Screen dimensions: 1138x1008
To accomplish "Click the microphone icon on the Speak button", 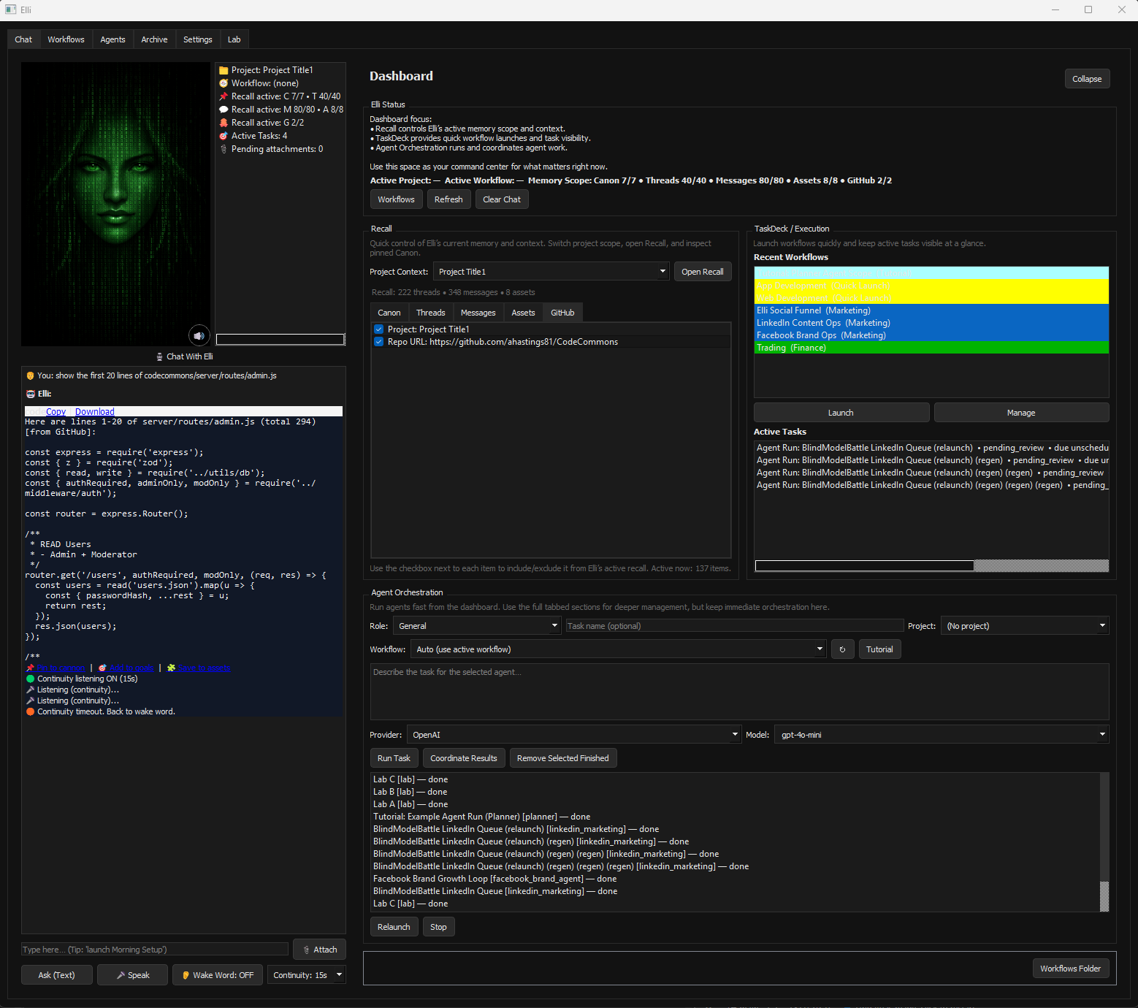I will click(120, 974).
